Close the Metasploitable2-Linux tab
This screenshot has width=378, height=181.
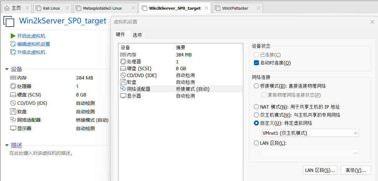coord(133,8)
